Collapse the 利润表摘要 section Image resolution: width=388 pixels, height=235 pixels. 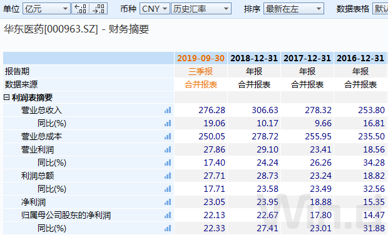pyautogui.click(x=6, y=97)
